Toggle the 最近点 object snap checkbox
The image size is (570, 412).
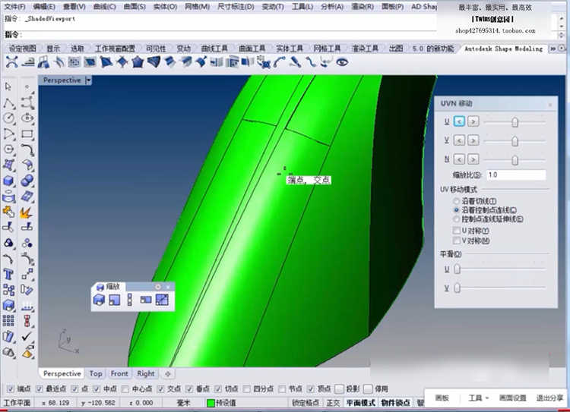coord(40,389)
